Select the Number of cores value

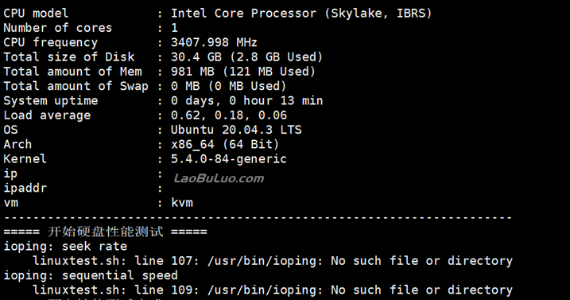point(174,28)
